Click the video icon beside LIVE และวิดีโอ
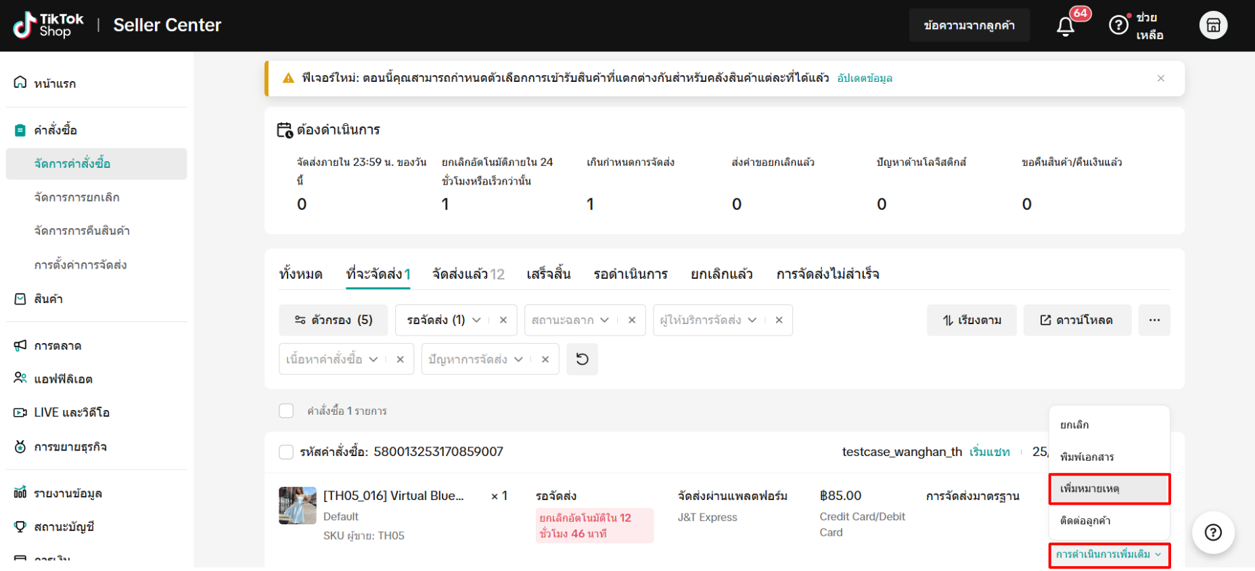The height and width of the screenshot is (571, 1255). 20,412
